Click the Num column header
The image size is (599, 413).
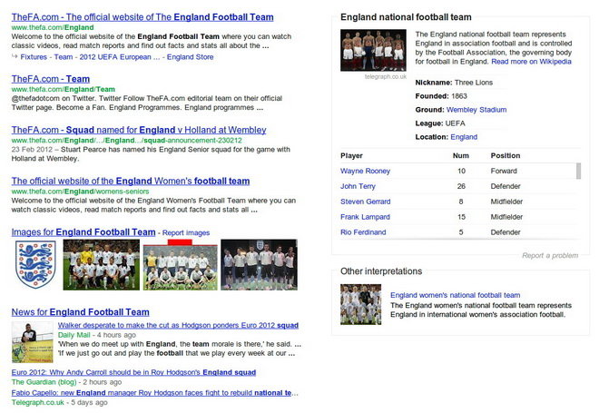(x=461, y=155)
